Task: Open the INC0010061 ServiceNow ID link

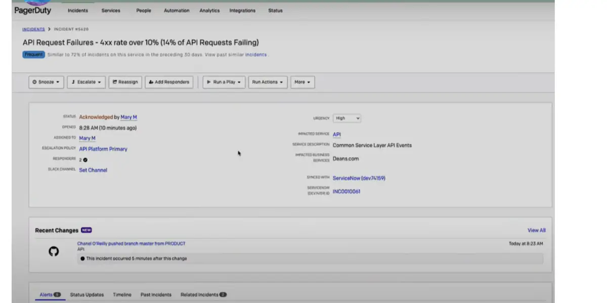Action: coord(346,191)
